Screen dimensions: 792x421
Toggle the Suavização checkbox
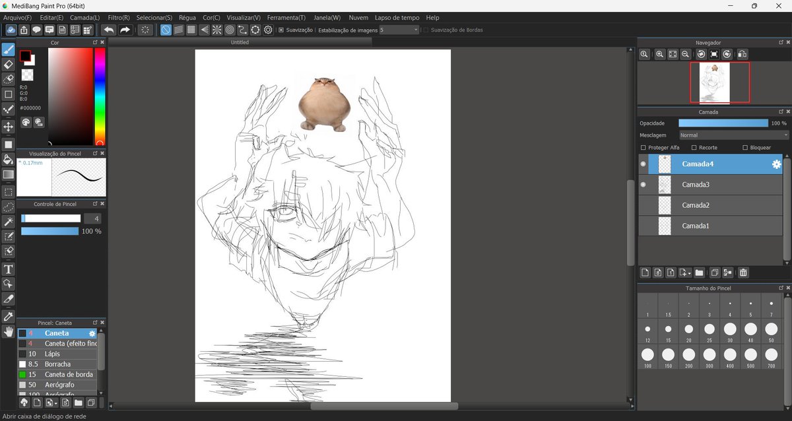pyautogui.click(x=281, y=30)
